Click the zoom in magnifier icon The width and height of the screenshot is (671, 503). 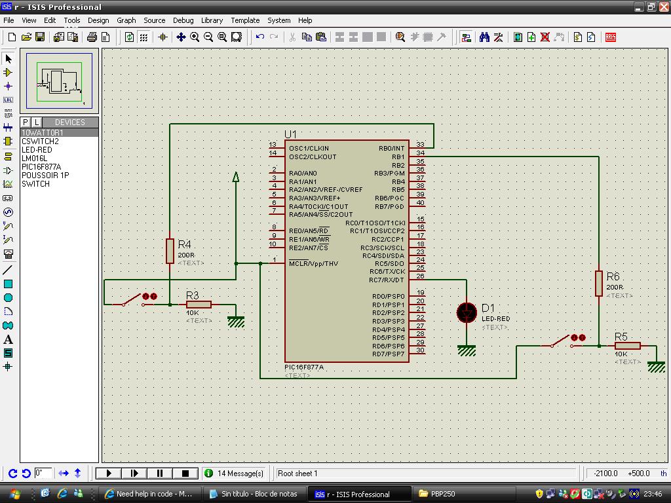(195, 37)
